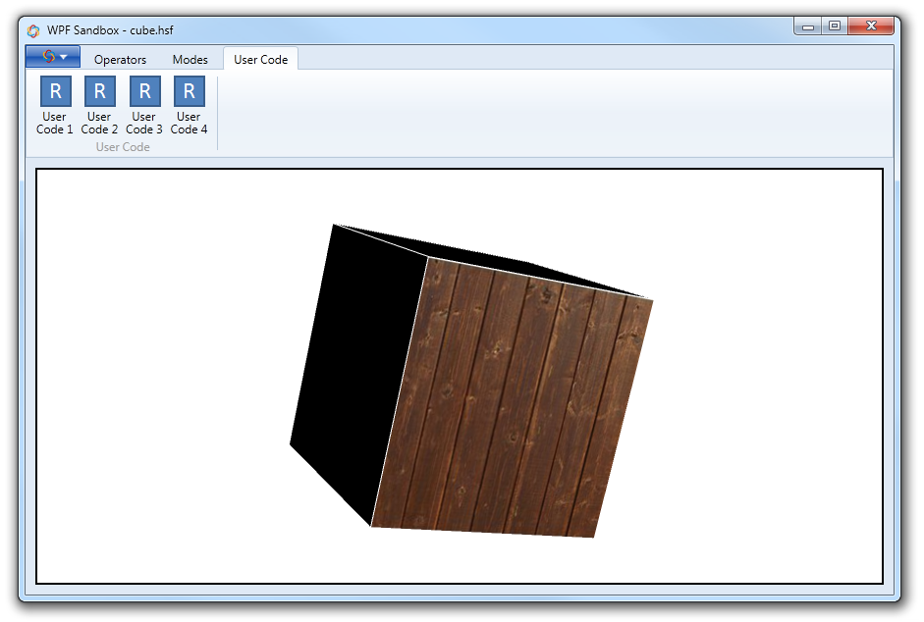This screenshot has width=924, height=622.
Task: Select the User Code tab
Action: tap(260, 60)
